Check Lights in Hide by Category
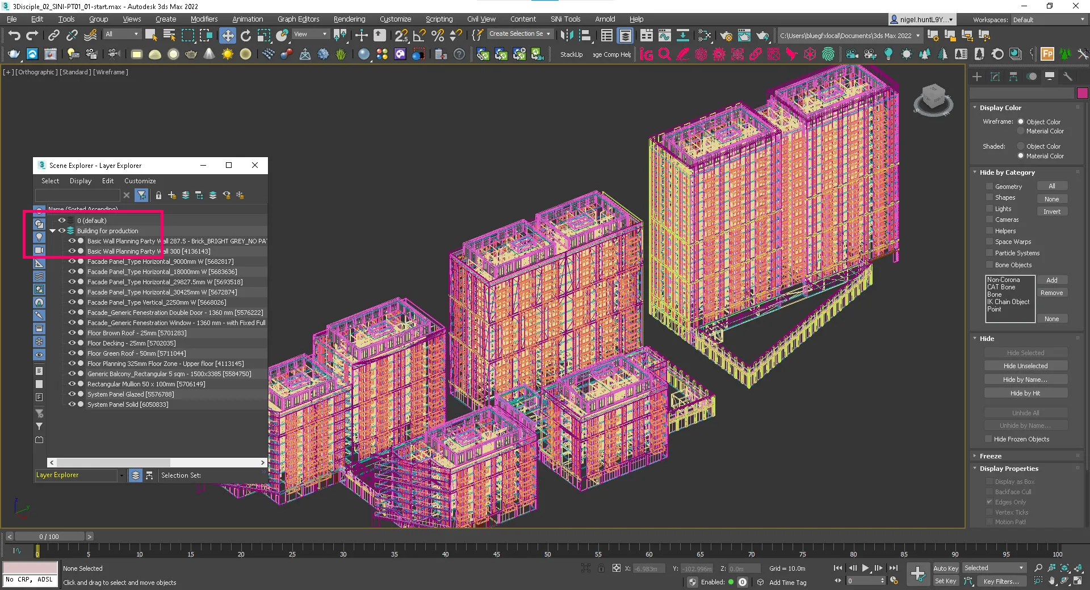 (990, 209)
